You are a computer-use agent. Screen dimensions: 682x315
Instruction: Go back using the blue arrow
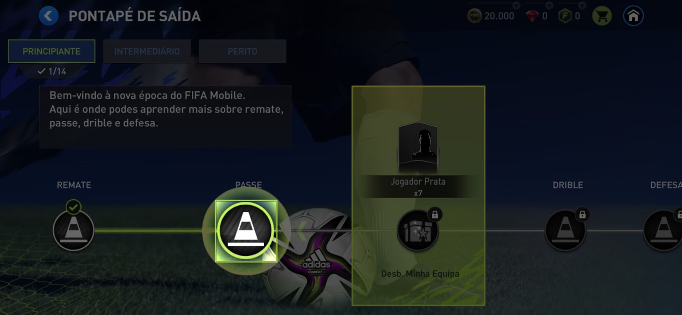coord(49,16)
